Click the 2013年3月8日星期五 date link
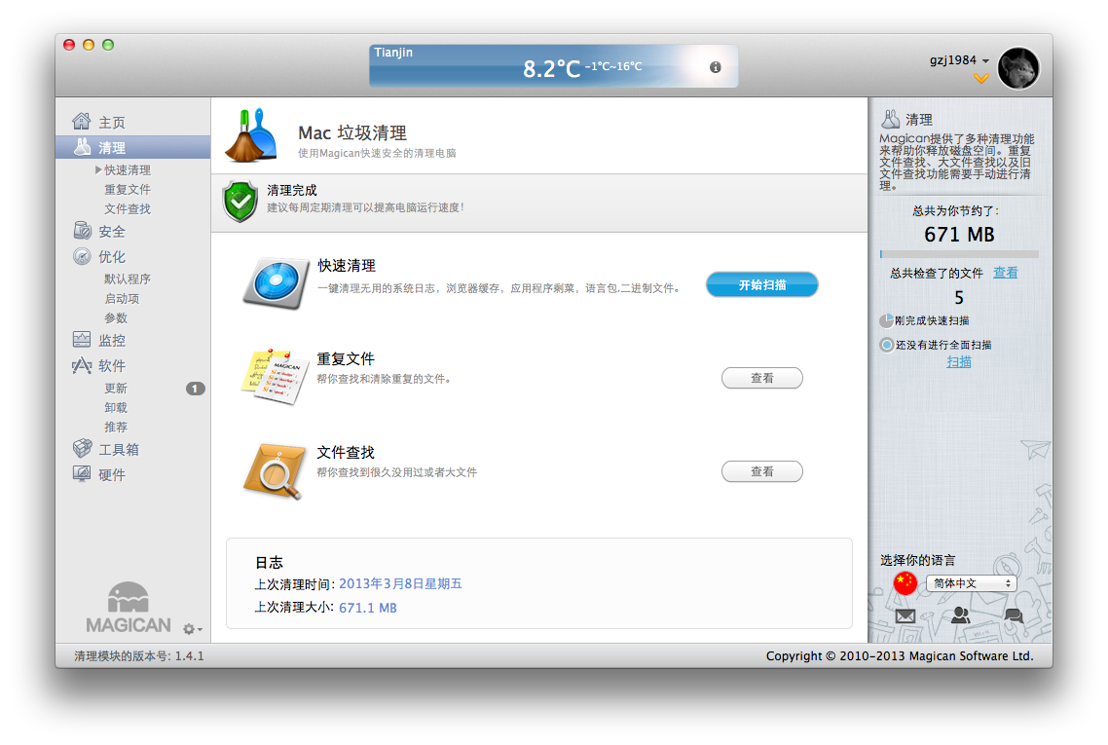Screen dimensions: 1108x745 click(401, 584)
